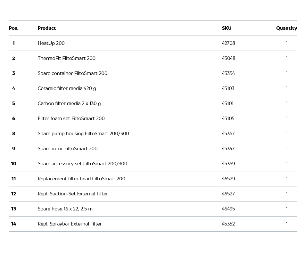Image resolution: width=304 pixels, height=254 pixels.
Task: Click the SKU column header
Action: pos(226,28)
